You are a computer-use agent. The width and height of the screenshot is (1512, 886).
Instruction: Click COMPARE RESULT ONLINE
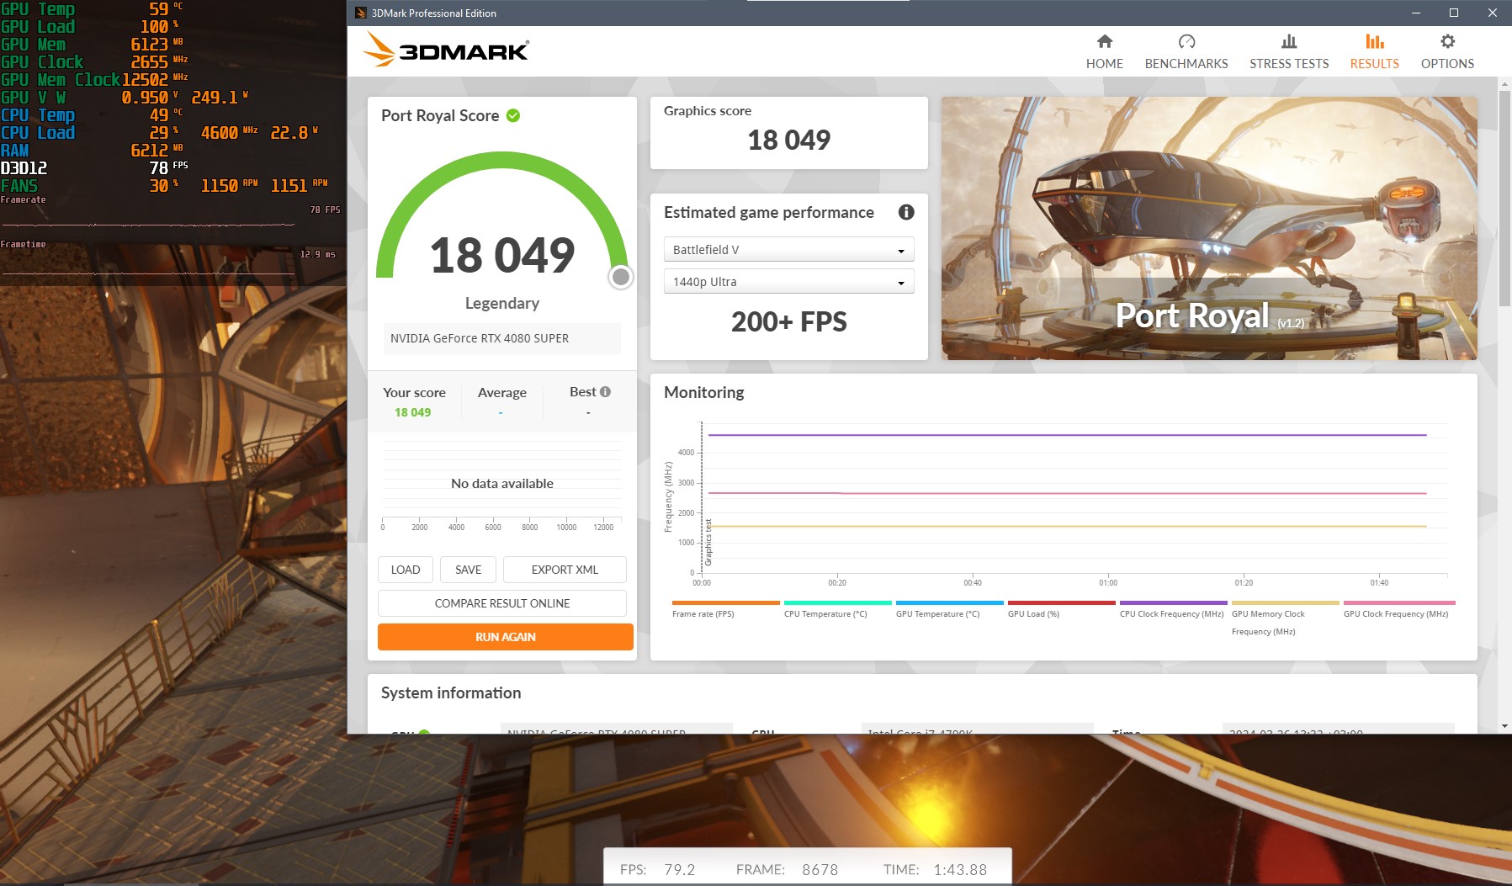point(502,603)
